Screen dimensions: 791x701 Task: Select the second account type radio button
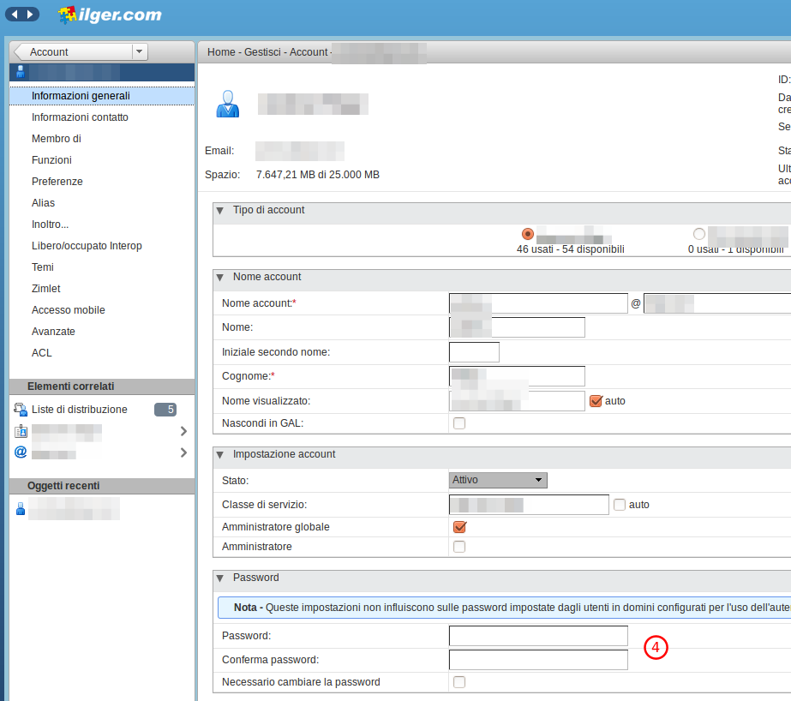tap(699, 234)
